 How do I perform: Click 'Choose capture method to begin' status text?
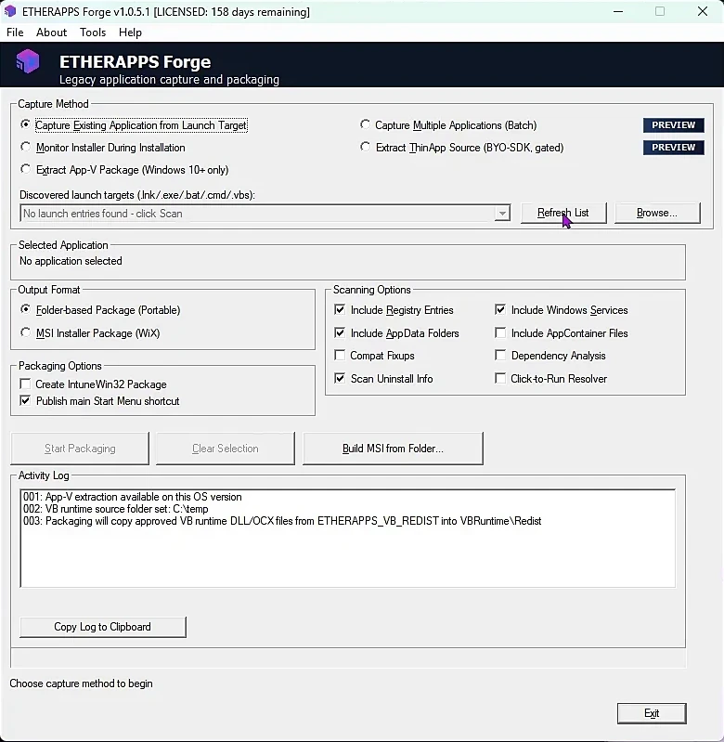[x=81, y=683]
